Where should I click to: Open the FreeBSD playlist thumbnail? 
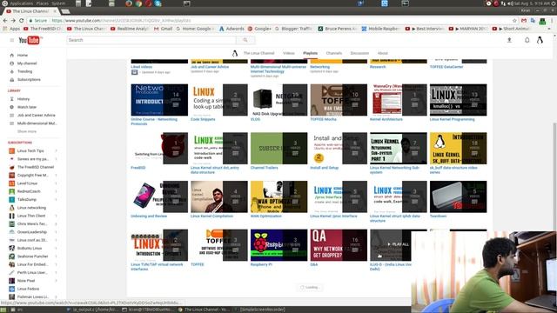click(159, 149)
